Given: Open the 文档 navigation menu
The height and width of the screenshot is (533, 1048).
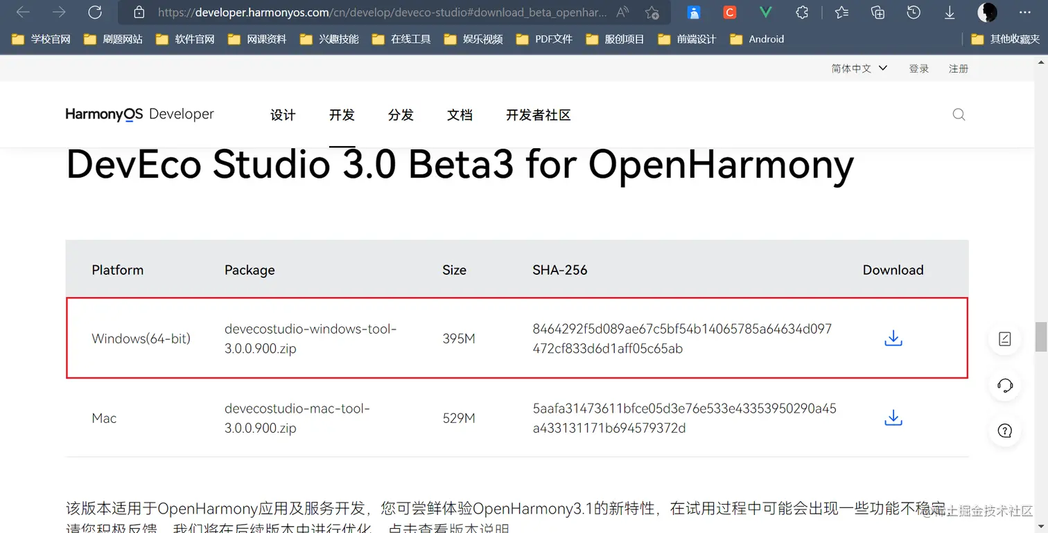Looking at the screenshot, I should 460,115.
